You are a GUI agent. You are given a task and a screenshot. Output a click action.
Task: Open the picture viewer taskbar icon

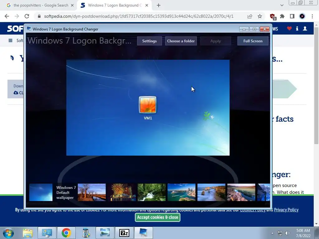pos(105,233)
